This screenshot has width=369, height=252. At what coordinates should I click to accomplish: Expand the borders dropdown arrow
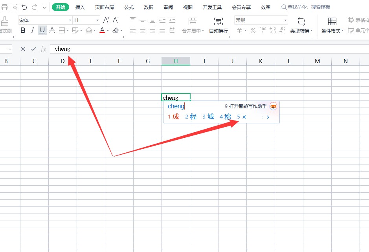pyautogui.click(x=68, y=30)
